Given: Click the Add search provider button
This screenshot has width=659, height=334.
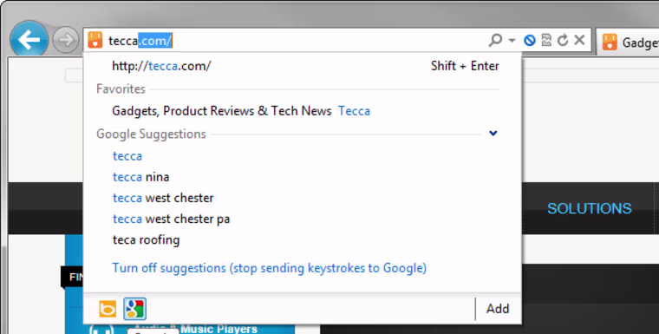Looking at the screenshot, I should click(x=498, y=309).
